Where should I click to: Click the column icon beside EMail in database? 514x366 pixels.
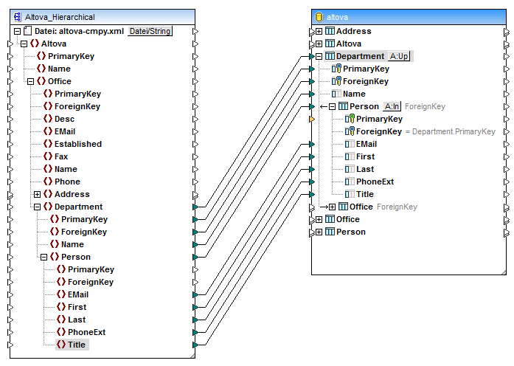tap(350, 144)
